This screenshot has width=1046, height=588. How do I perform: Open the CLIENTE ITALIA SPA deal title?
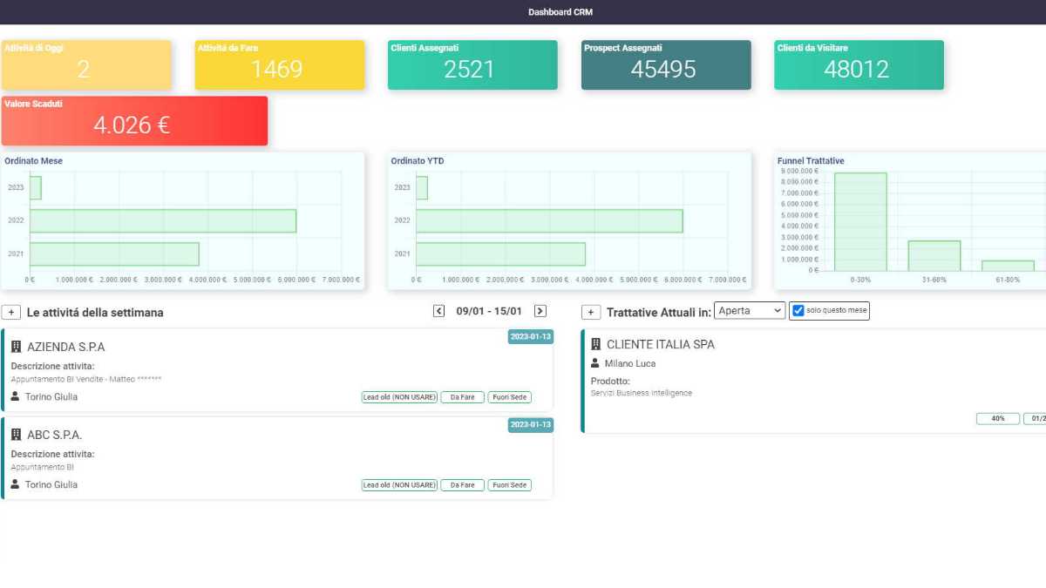tap(661, 344)
